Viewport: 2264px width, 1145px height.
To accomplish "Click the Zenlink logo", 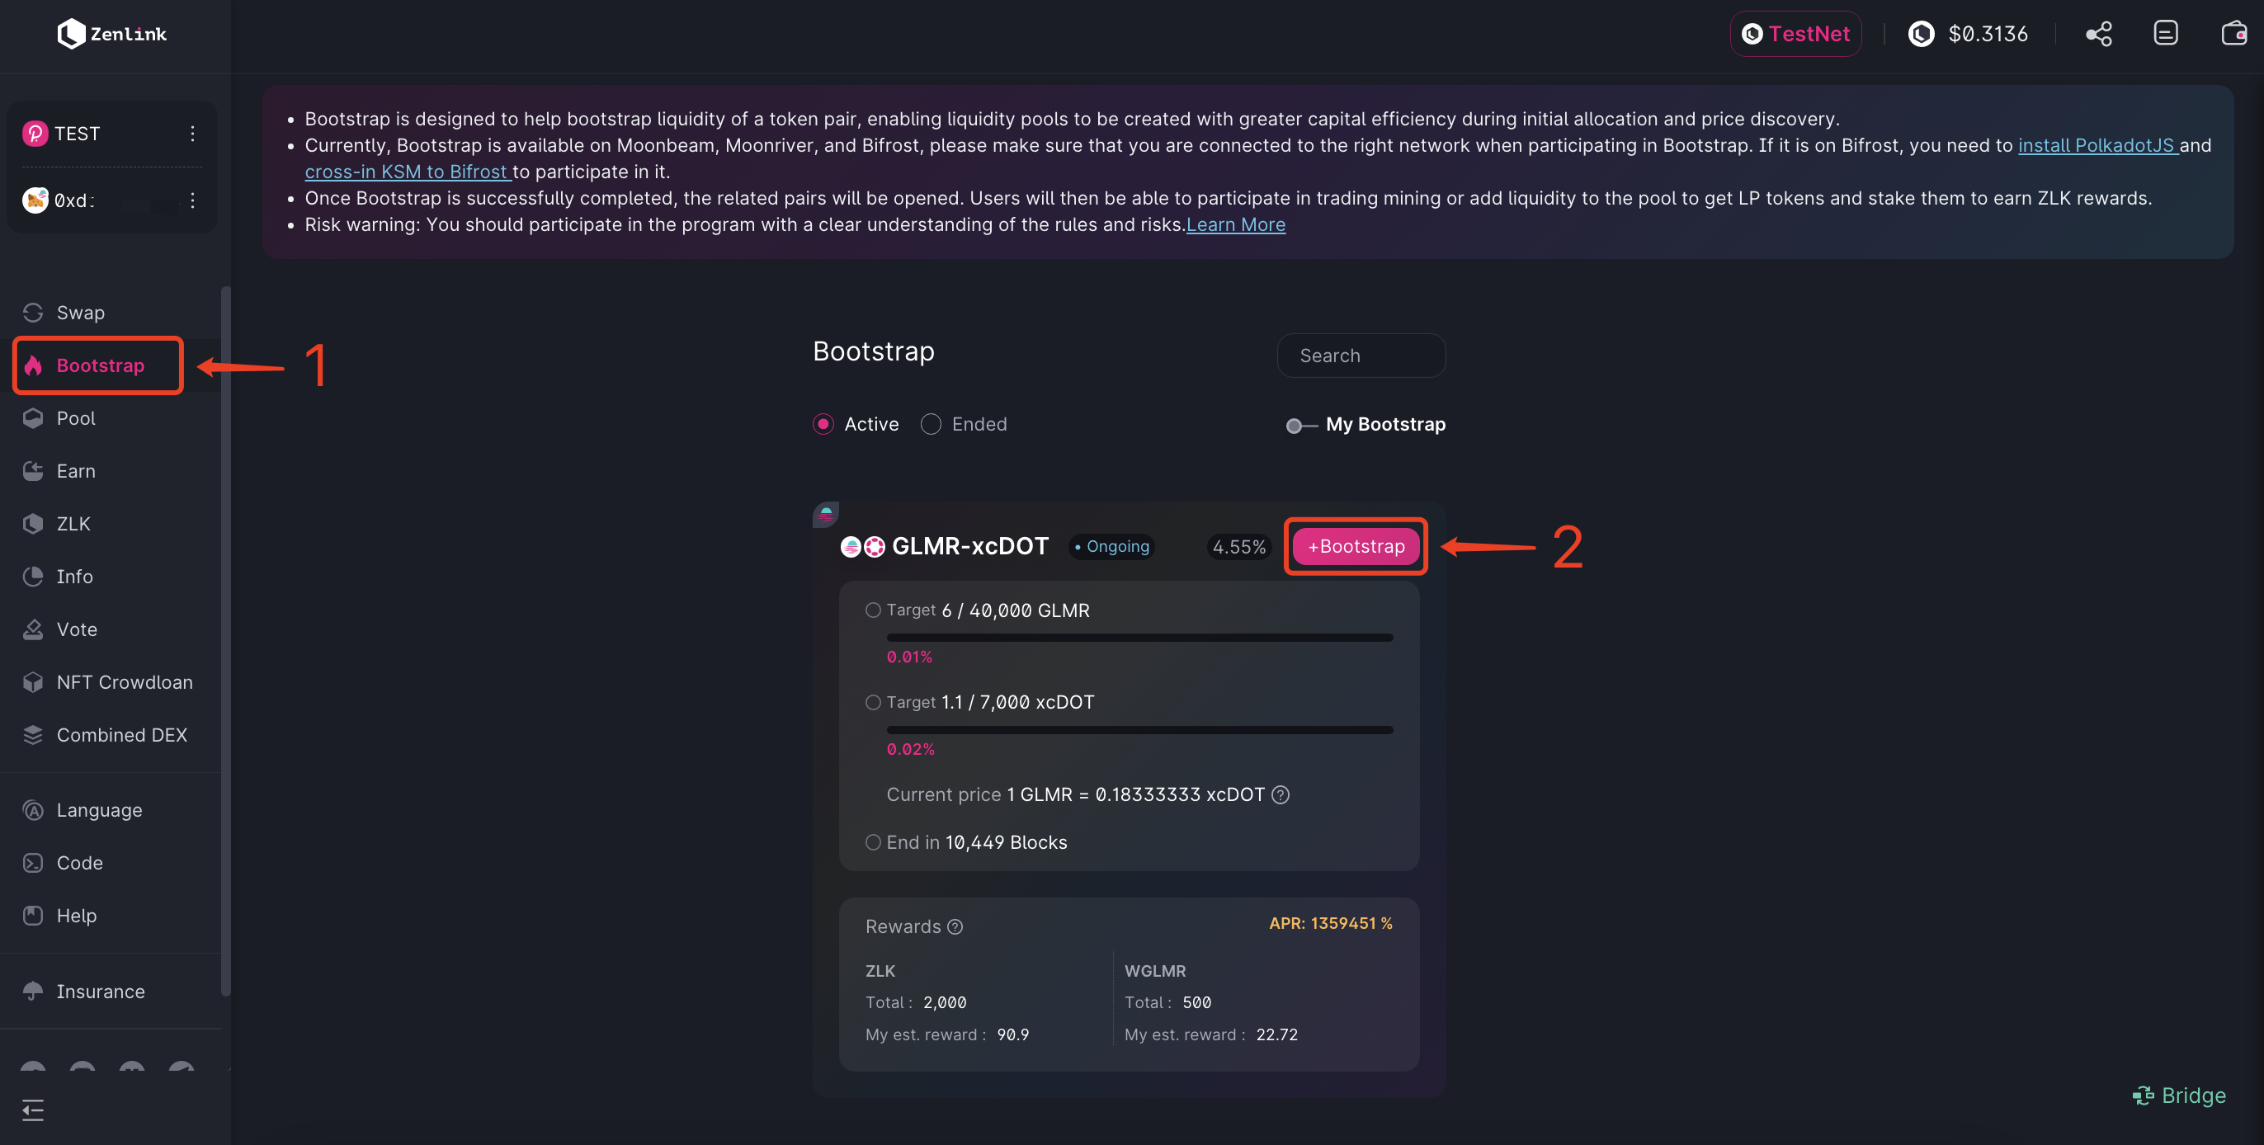I will click(111, 33).
